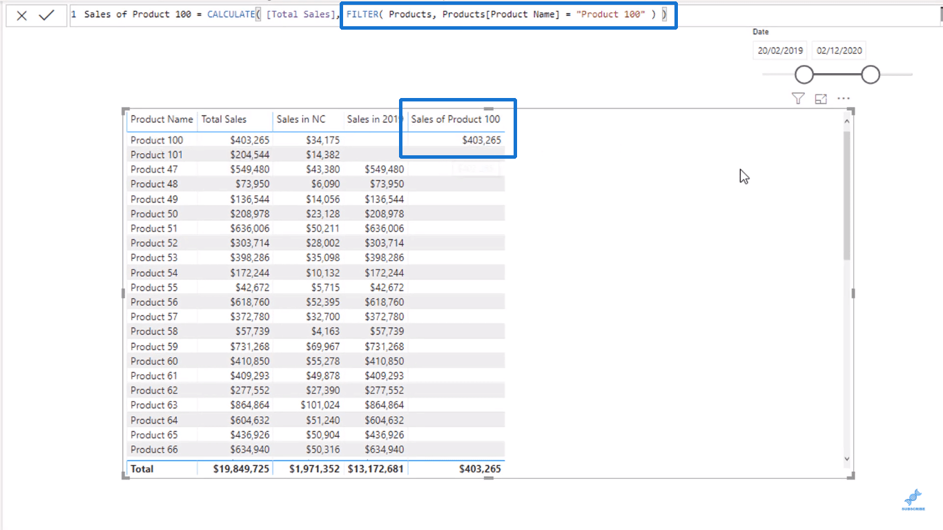Select the Product 64 row name
This screenshot has width=943, height=530.
154,420
